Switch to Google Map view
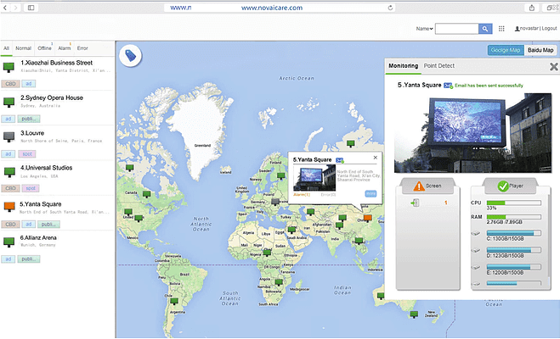Viewport: 560px width, 339px height. coord(505,50)
